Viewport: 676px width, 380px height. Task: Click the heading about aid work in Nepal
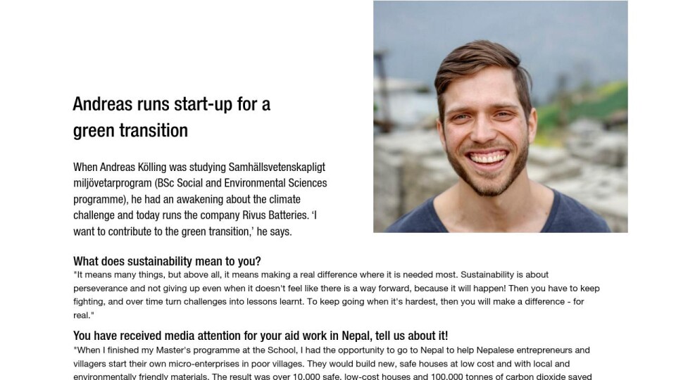pos(261,336)
